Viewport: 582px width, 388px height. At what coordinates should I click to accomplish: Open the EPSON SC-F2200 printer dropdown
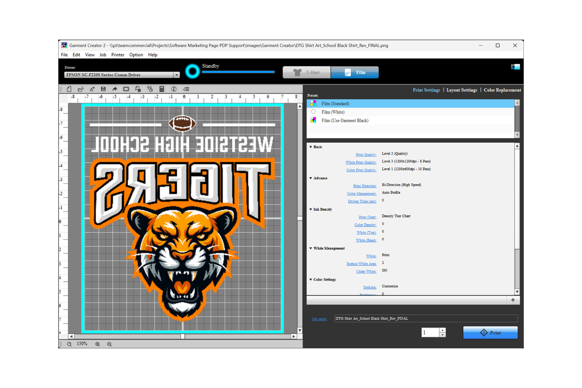tap(177, 75)
